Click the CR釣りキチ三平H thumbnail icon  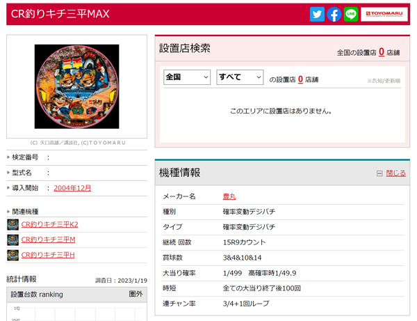click(13, 256)
